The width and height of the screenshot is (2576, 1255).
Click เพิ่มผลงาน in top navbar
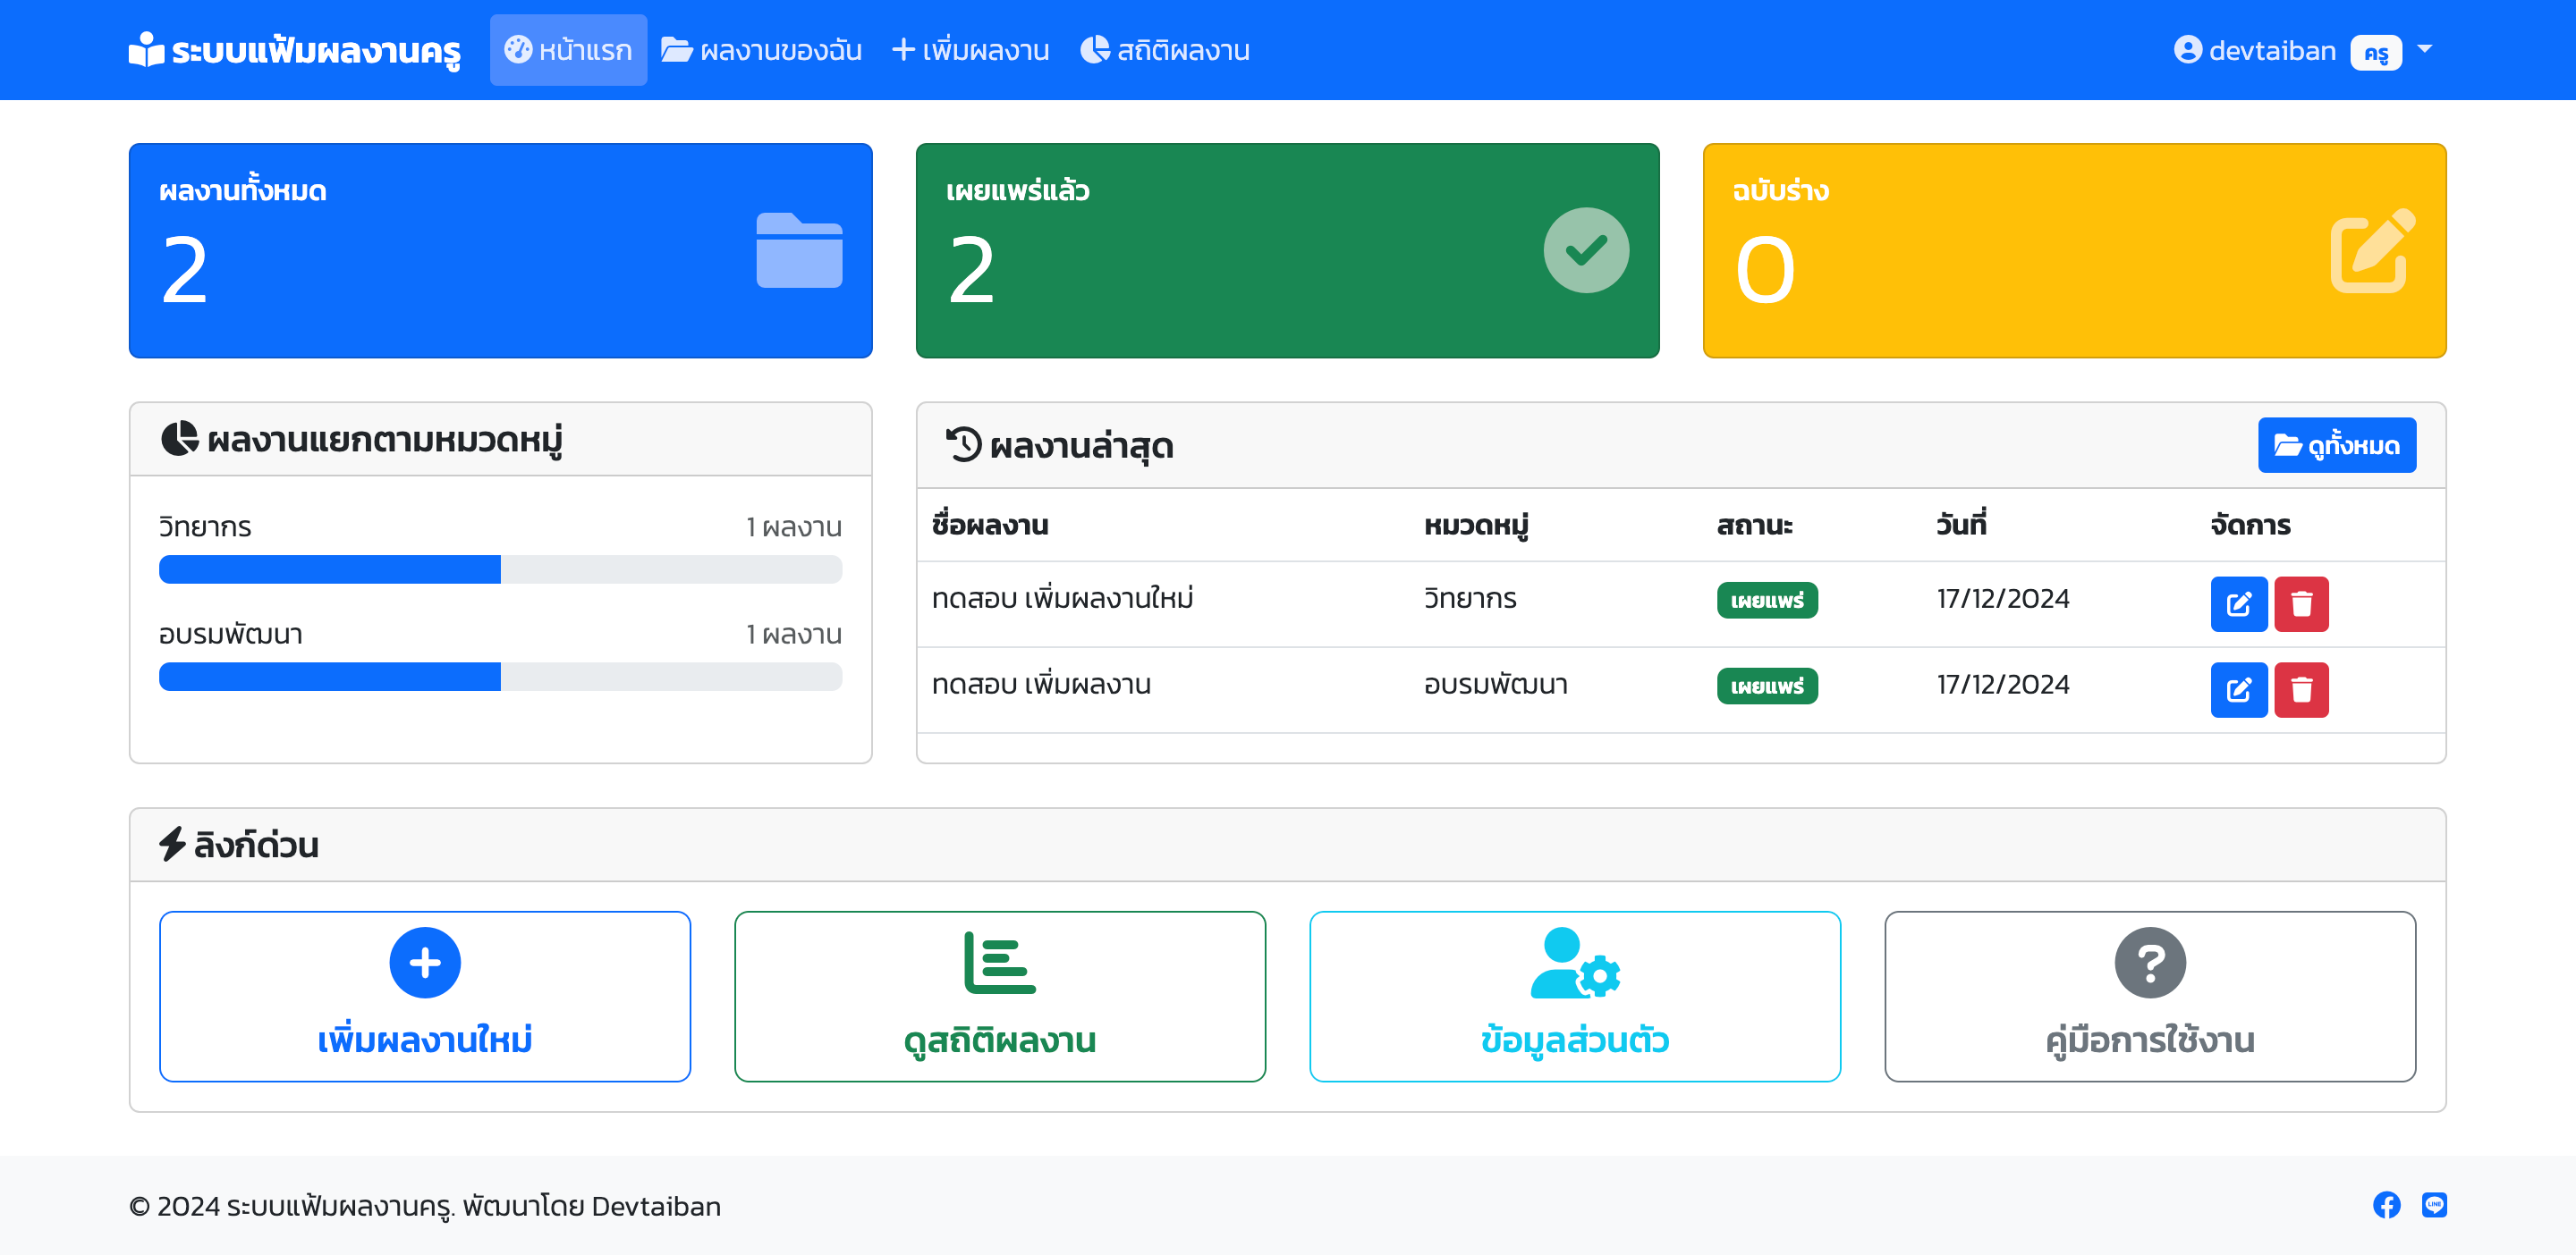[x=970, y=50]
